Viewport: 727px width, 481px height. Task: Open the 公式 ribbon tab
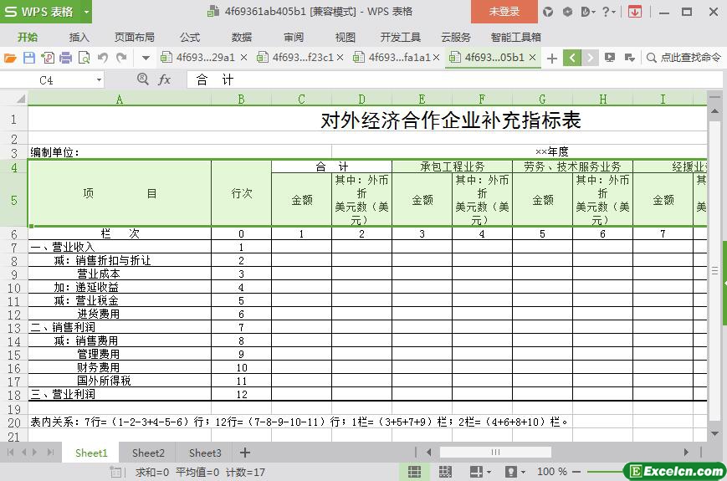190,38
